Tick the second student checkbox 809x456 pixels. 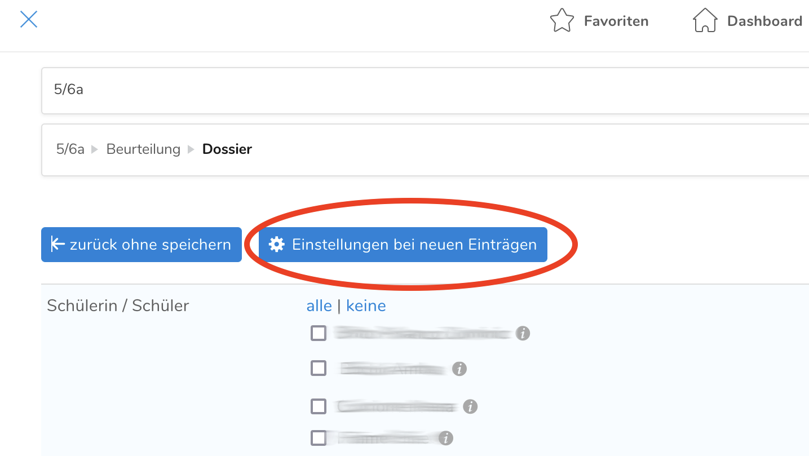click(x=319, y=369)
